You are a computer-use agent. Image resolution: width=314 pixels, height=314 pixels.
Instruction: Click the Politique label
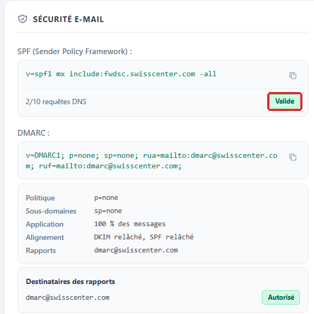coord(40,198)
